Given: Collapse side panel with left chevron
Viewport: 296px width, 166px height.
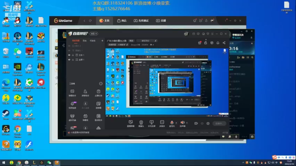Looking at the screenshot, I should [x=63, y=45].
